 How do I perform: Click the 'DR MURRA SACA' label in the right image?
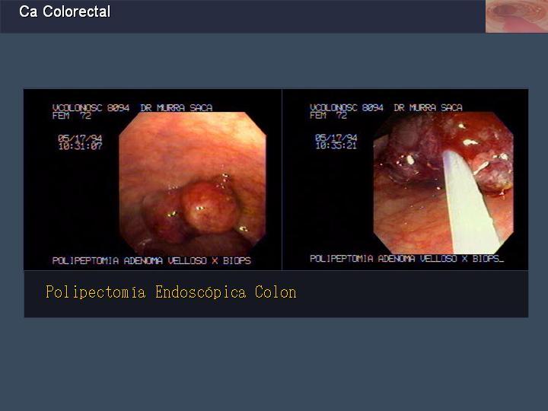(428, 107)
